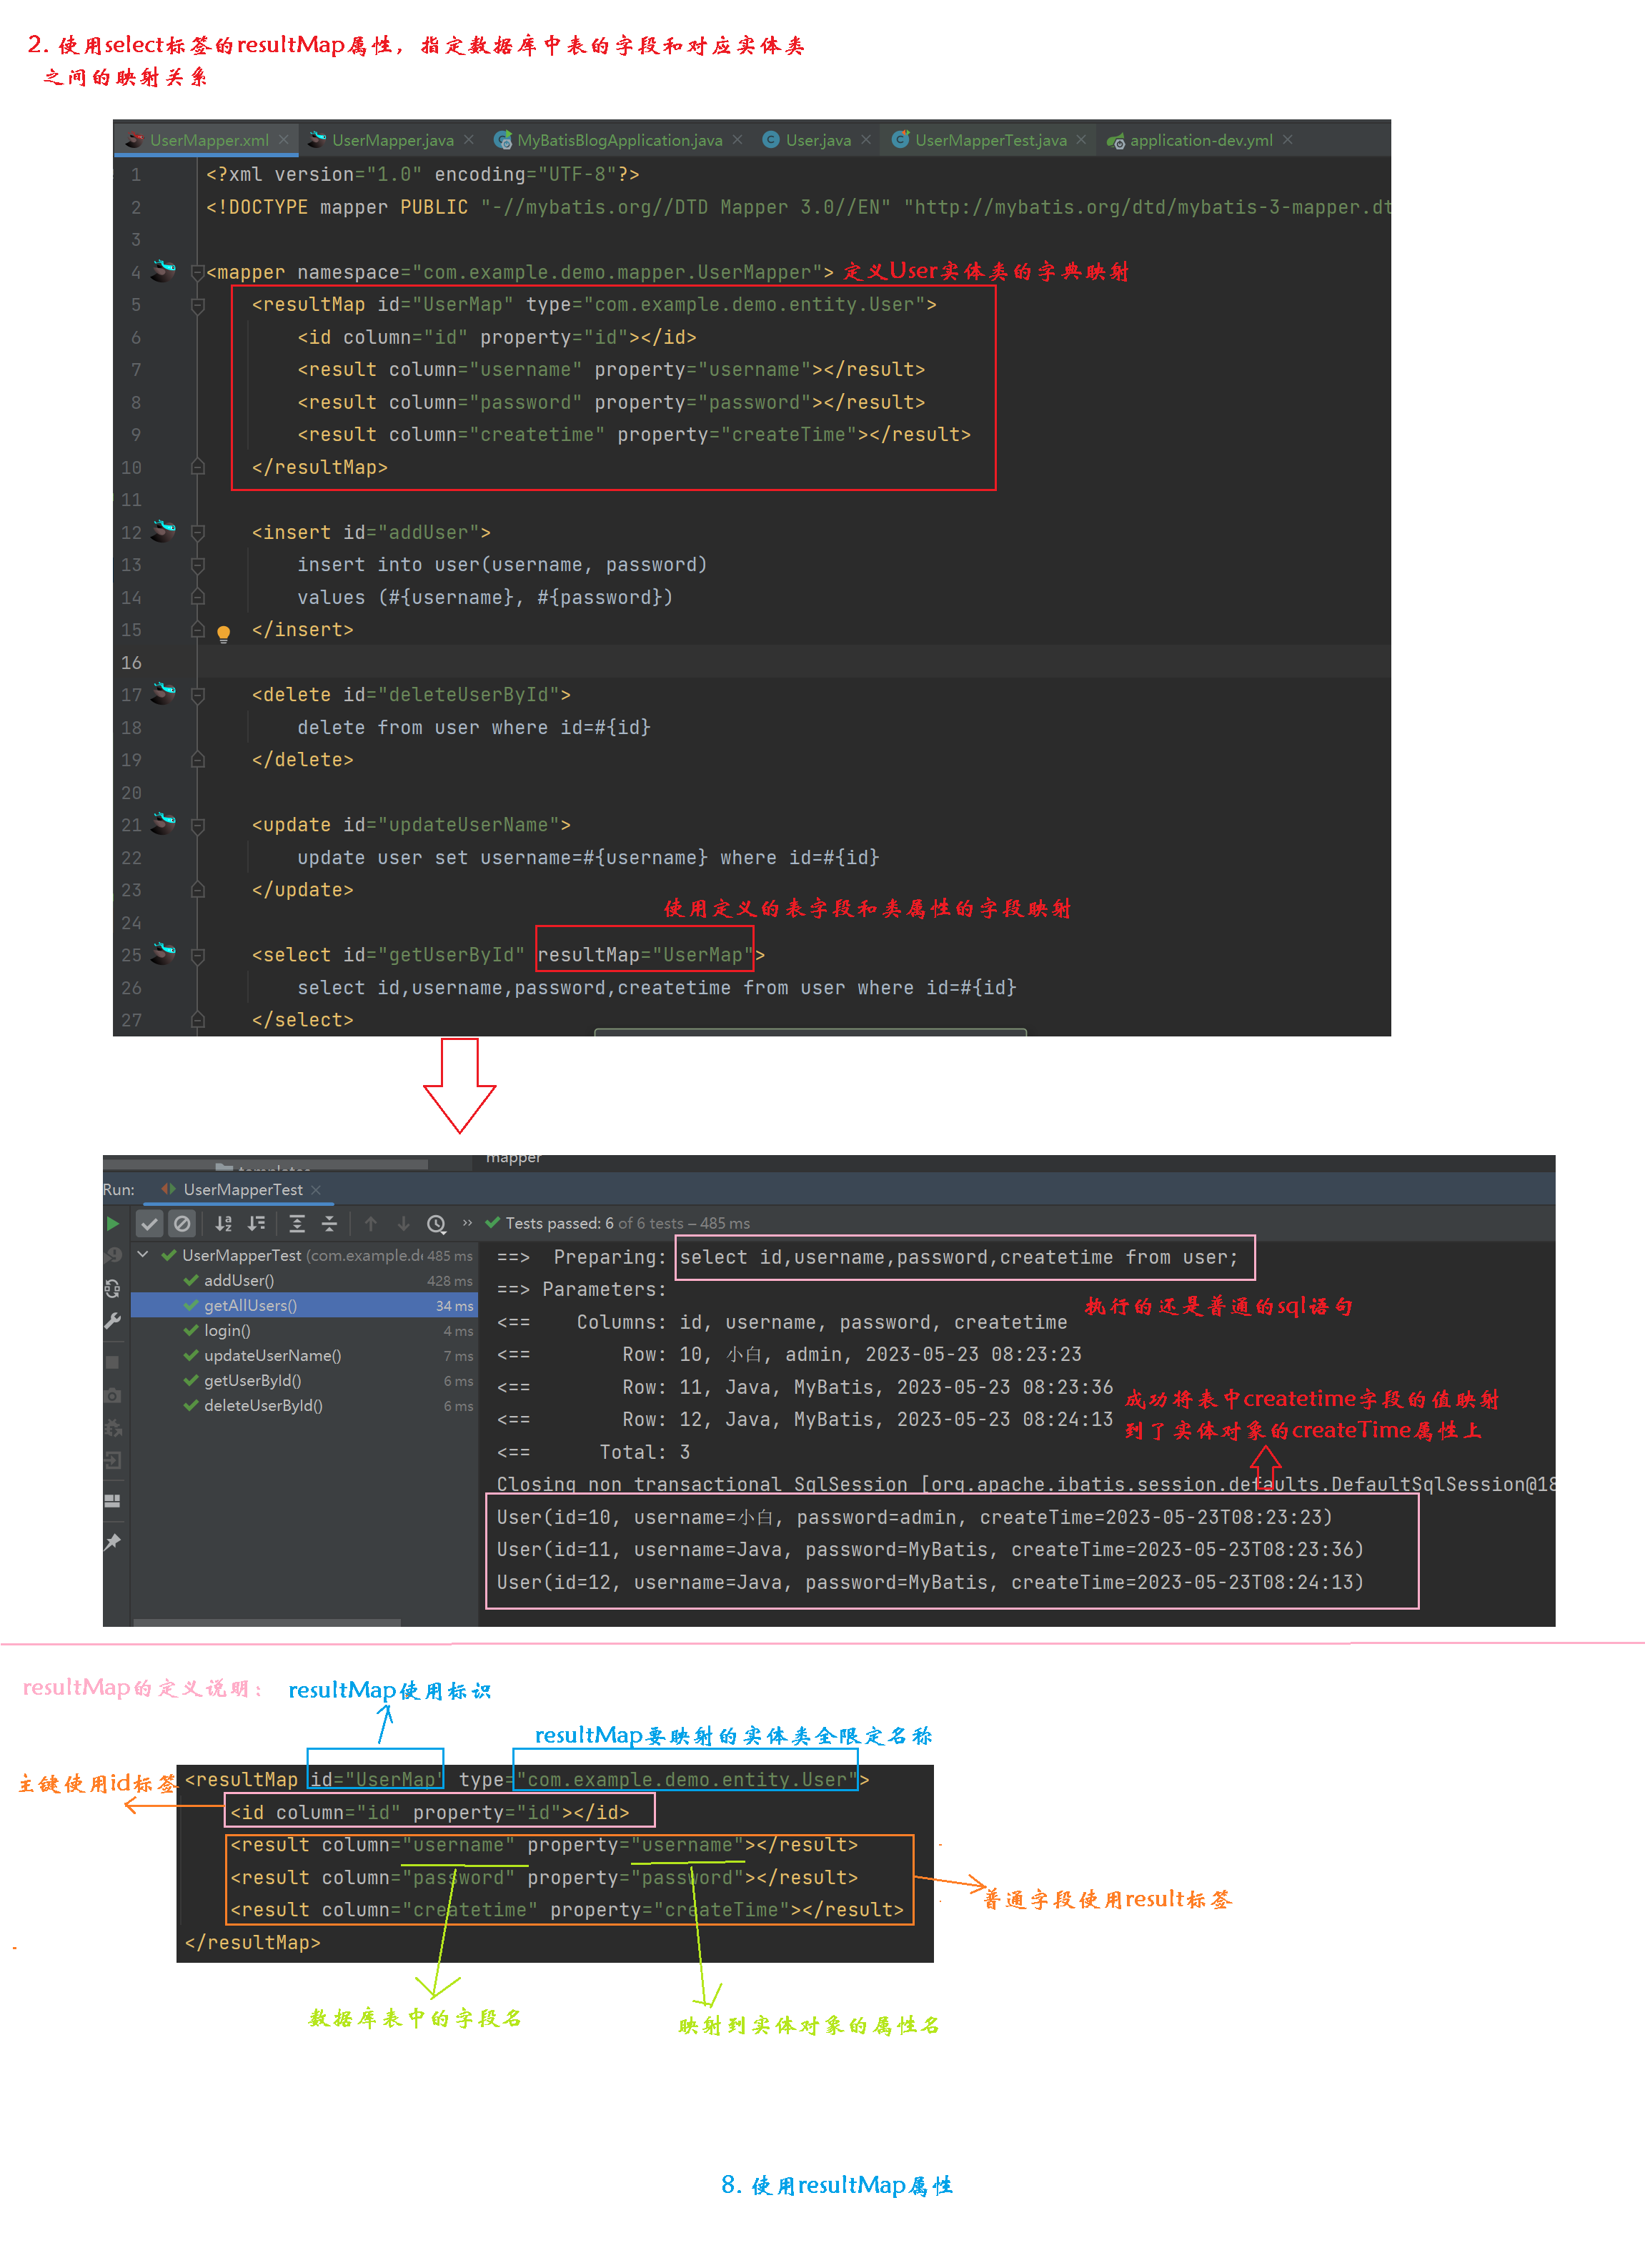Click the yellow intention lightbulb at line 15

(224, 632)
